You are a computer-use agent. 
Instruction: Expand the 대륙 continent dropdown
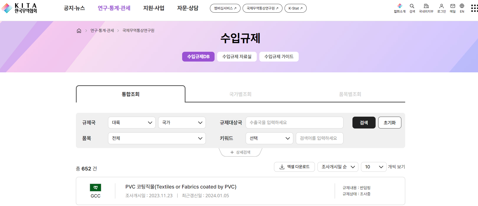(x=132, y=123)
